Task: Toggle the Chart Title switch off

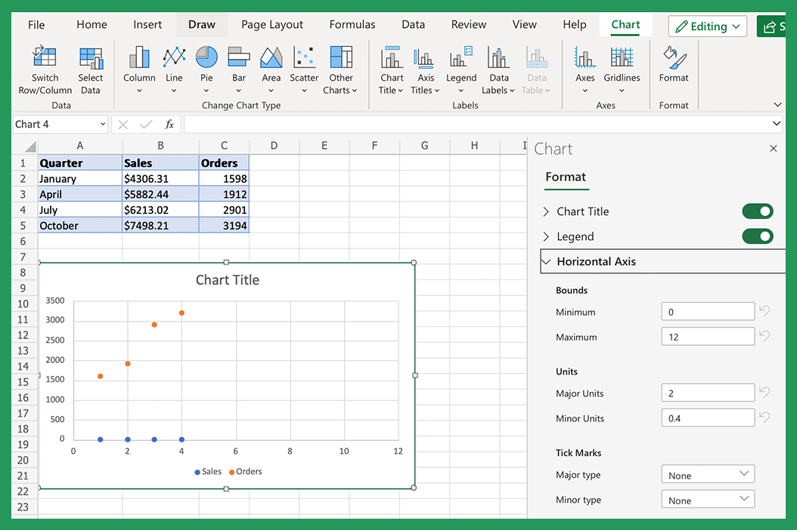Action: (757, 211)
